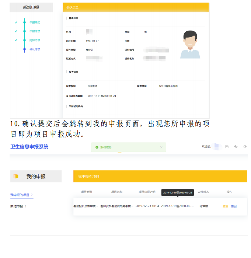Click the 卫生信息申报系统 title
The height and width of the screenshot is (258, 251).
pyautogui.click(x=29, y=147)
